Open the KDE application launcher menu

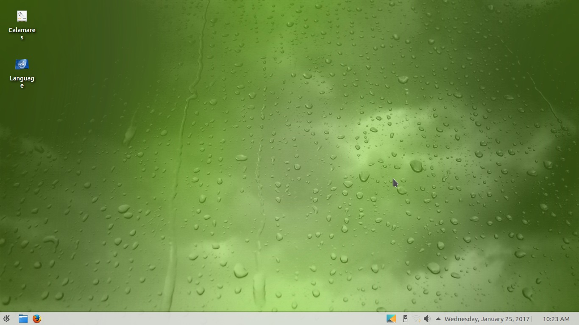pos(6,319)
